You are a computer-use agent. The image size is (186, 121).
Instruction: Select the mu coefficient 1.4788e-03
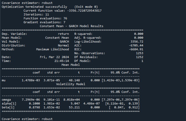[x=31, y=80]
